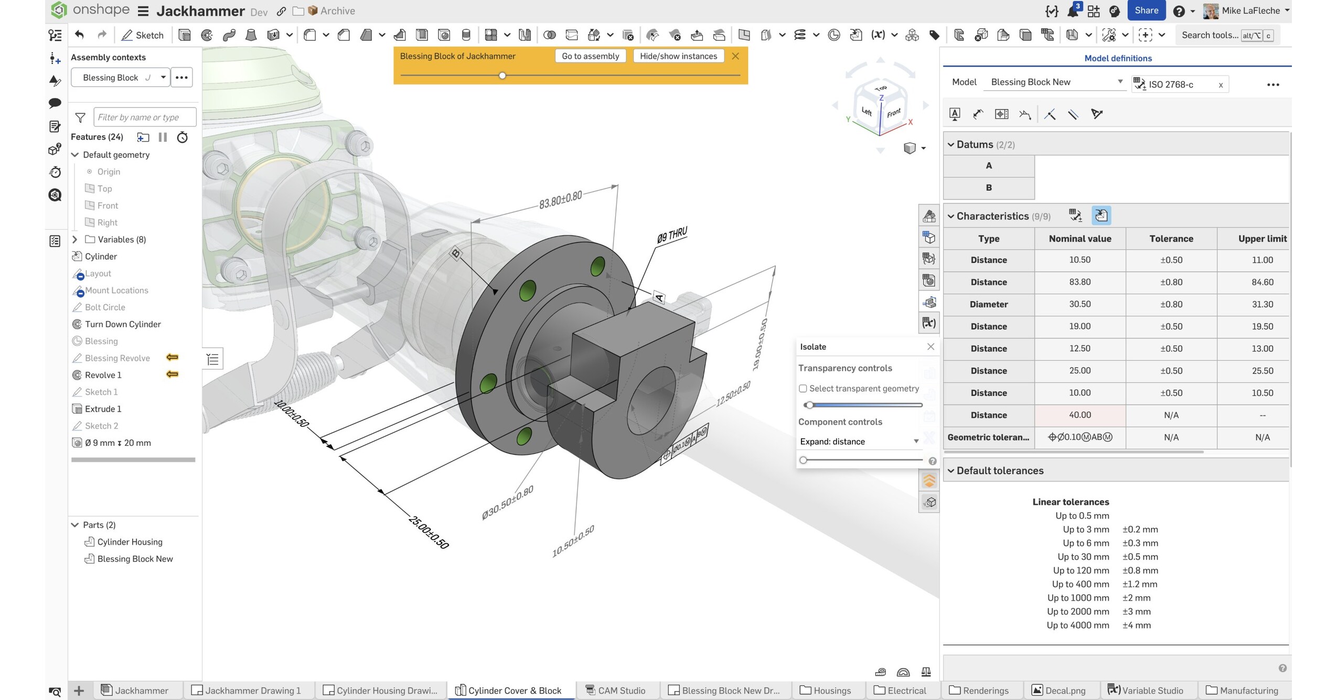Click the Expand distance slider handle
The height and width of the screenshot is (700, 1337).
pyautogui.click(x=803, y=460)
